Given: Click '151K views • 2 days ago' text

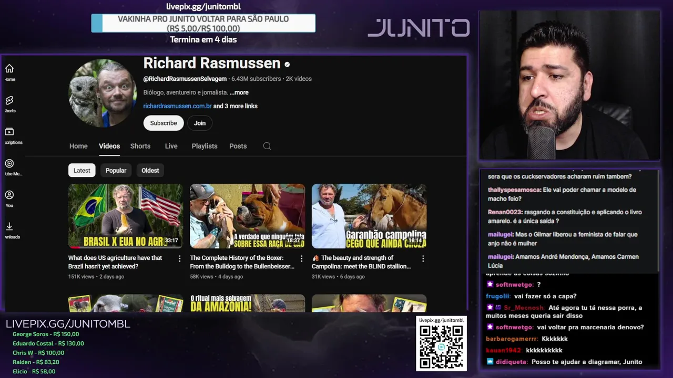Looking at the screenshot, I should tap(96, 277).
